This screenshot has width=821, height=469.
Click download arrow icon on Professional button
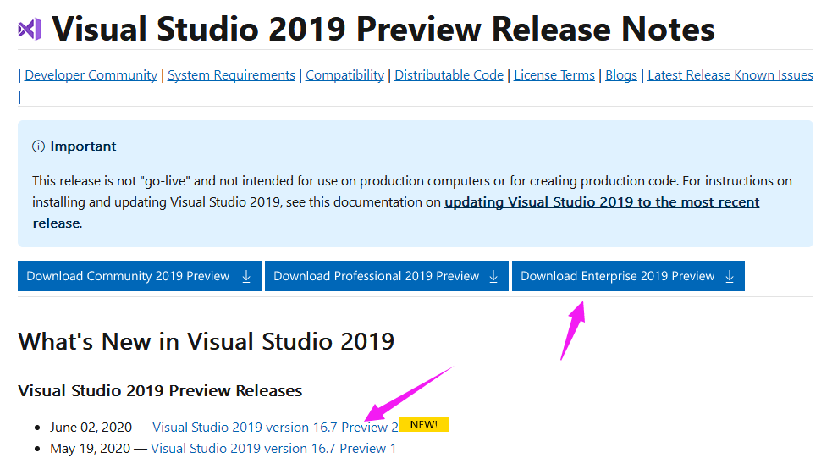tap(493, 276)
